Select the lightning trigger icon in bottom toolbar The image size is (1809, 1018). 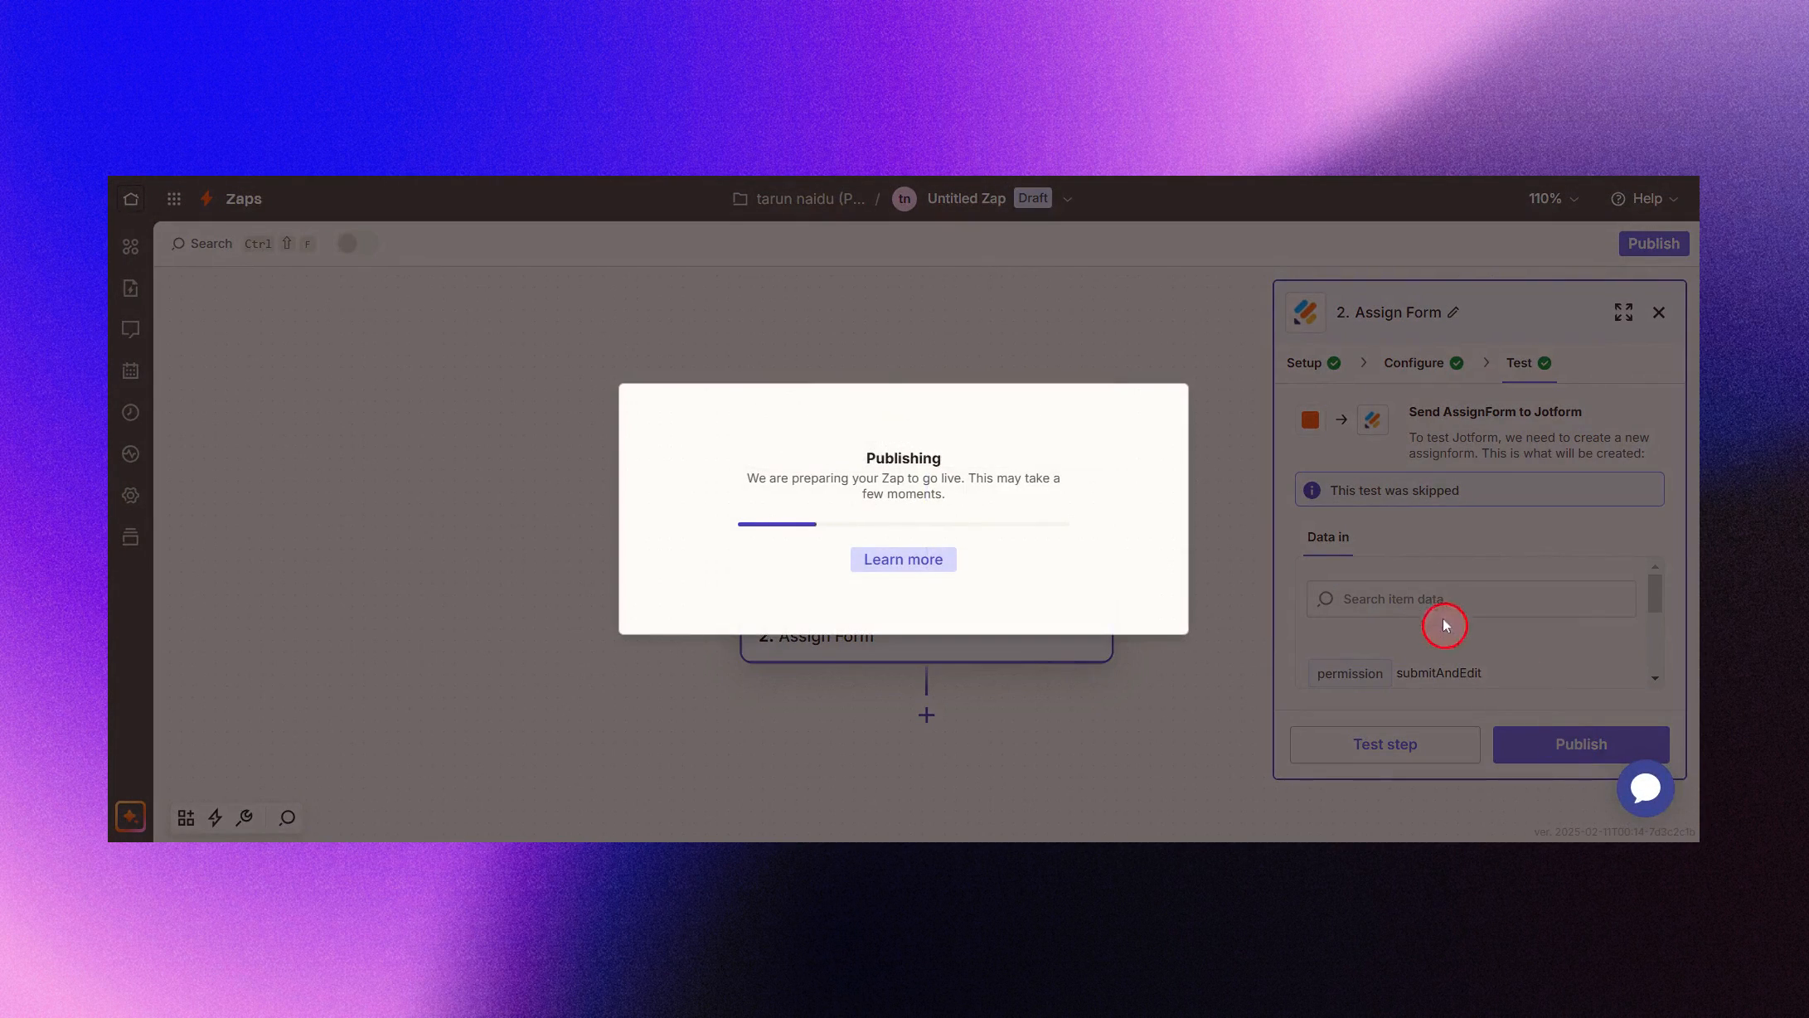pyautogui.click(x=215, y=818)
